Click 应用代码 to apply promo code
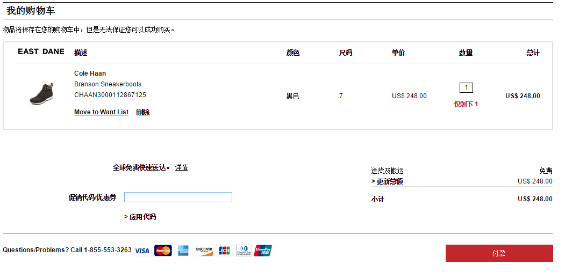 click(140, 217)
